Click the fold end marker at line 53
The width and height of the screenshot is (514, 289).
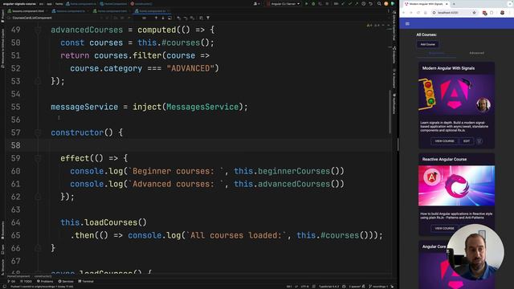click(38, 81)
